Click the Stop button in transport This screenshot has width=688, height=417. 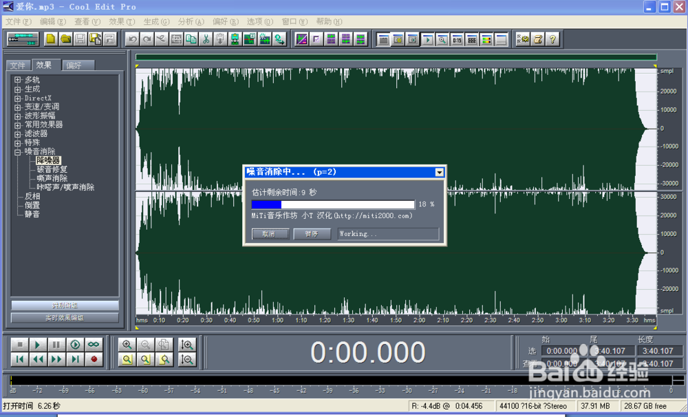pos(19,345)
